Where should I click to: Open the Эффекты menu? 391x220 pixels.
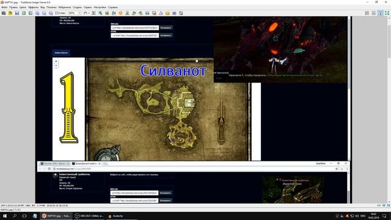[x=33, y=7]
